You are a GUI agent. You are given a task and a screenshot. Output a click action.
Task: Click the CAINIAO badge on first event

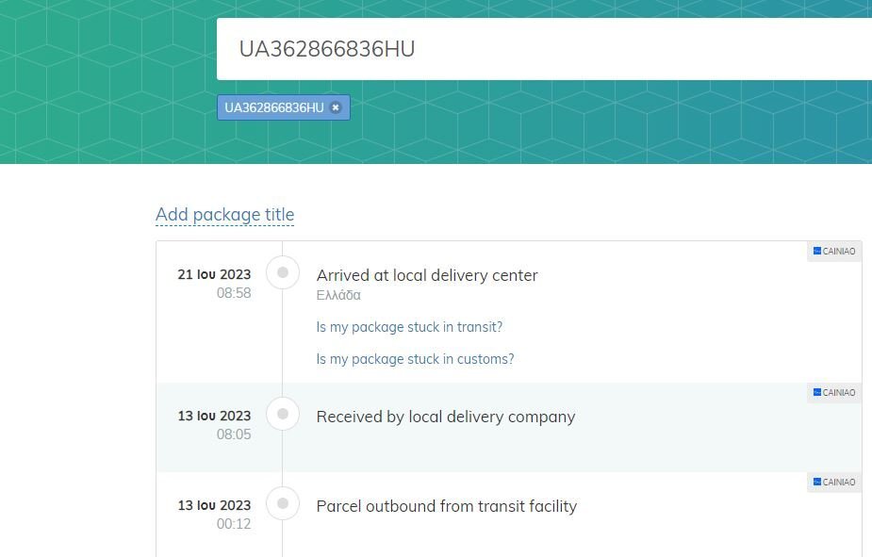pos(834,252)
